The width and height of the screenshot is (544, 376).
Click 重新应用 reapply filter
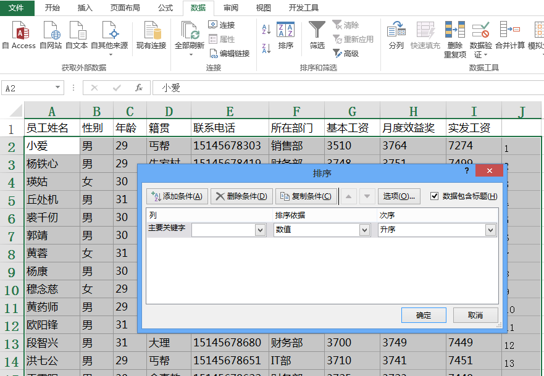(x=353, y=39)
